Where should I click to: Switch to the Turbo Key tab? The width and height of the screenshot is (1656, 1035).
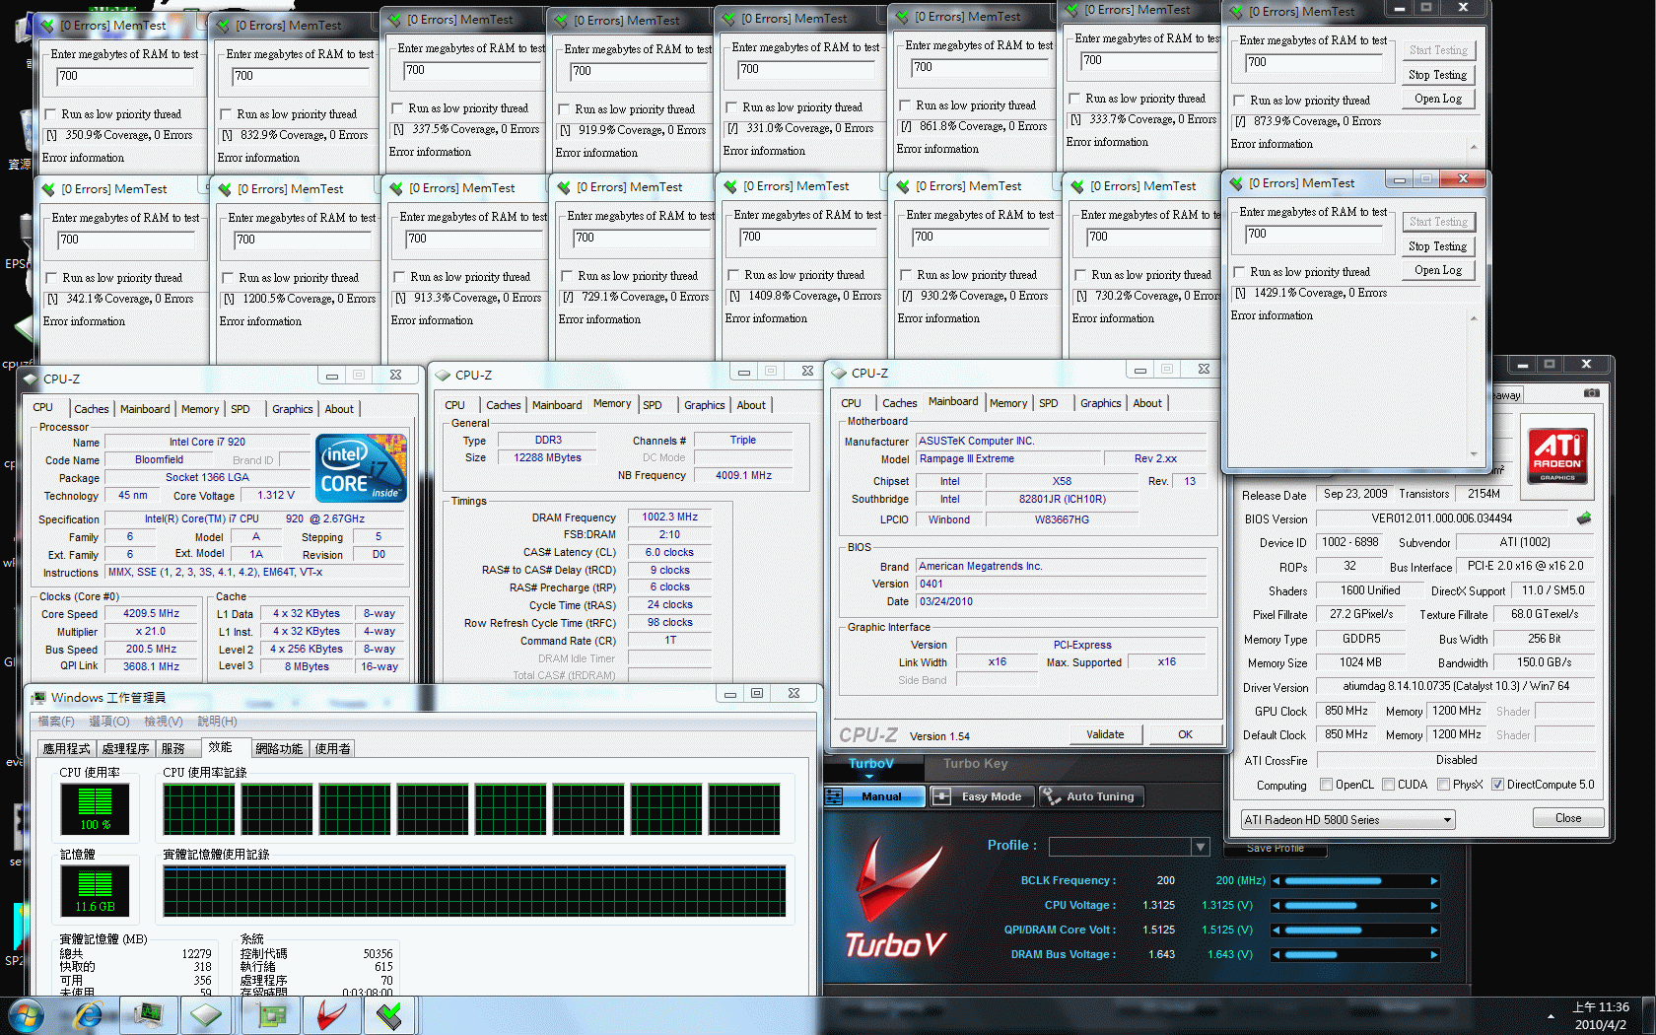point(975,764)
